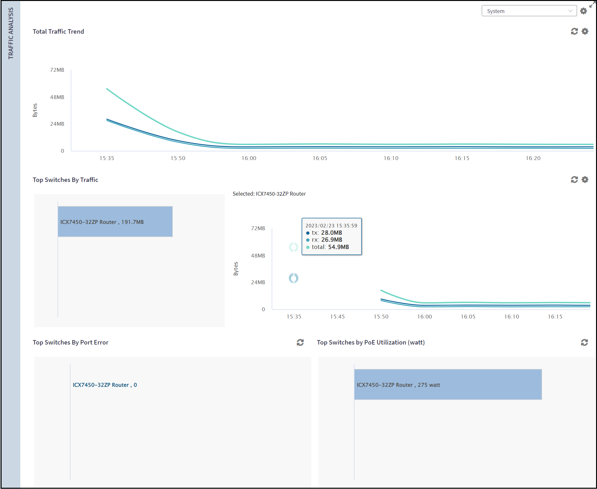Click the Top Switches By Traffic title
Screen dimensions: 597x489
point(65,180)
